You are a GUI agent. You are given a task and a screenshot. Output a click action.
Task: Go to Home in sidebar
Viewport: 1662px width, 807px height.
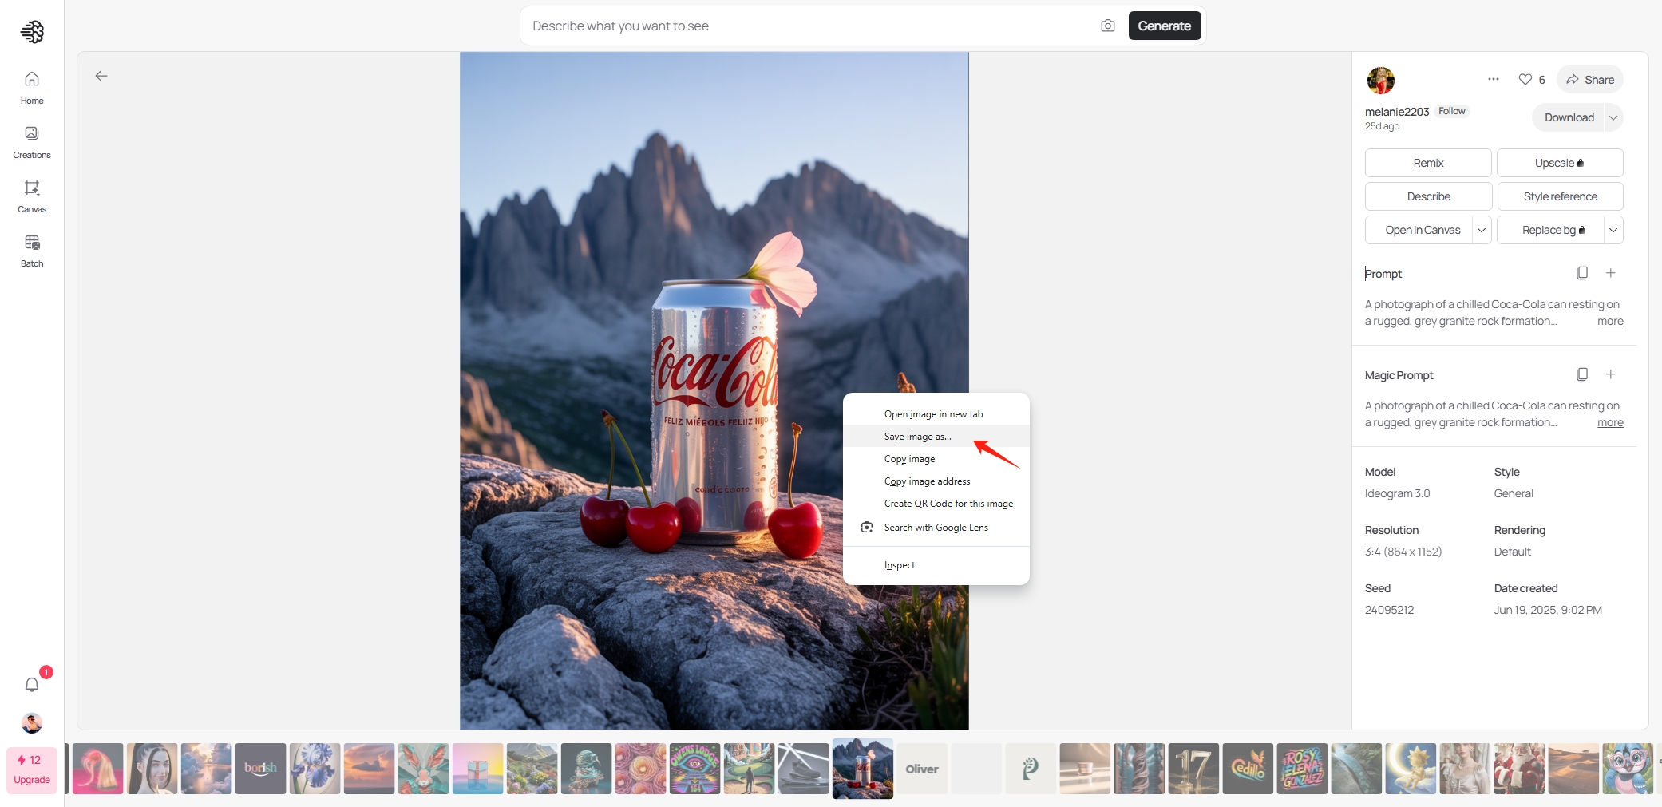pos(32,88)
